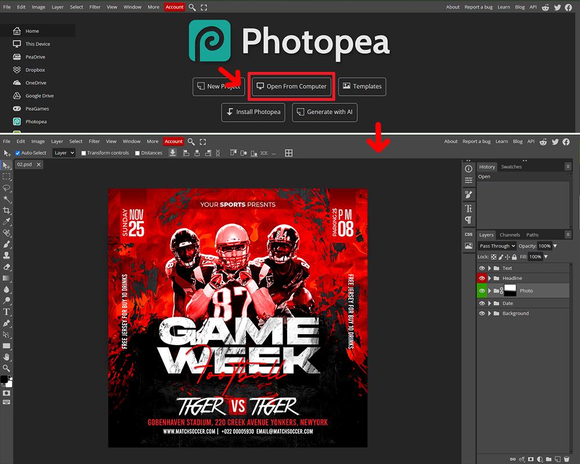The width and height of the screenshot is (580, 464).
Task: Hide the Text layer group eye
Action: click(x=481, y=268)
